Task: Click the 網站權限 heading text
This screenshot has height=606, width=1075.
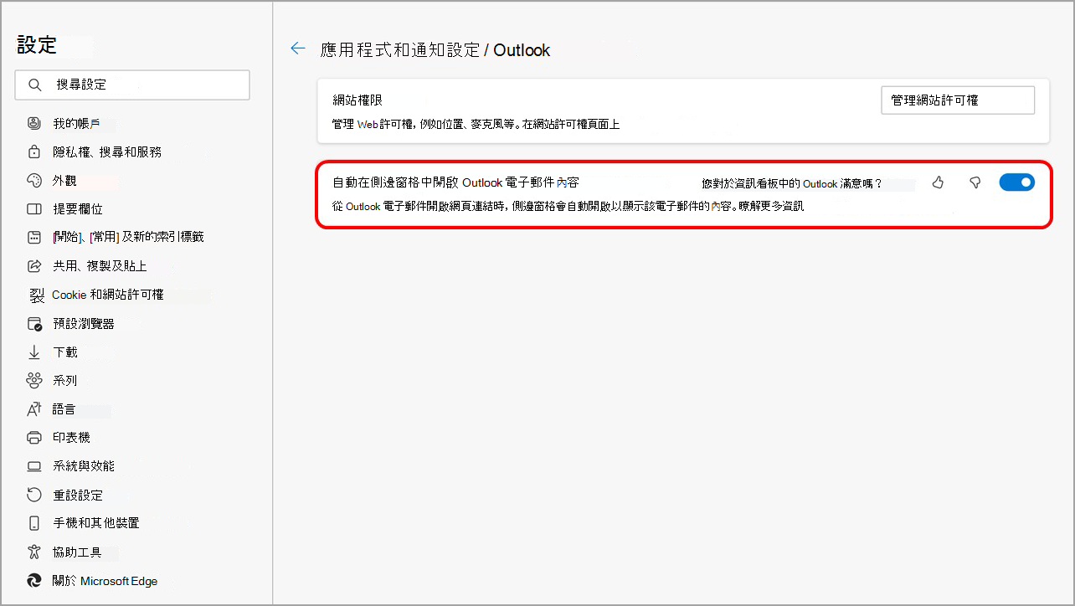Action: (x=357, y=100)
